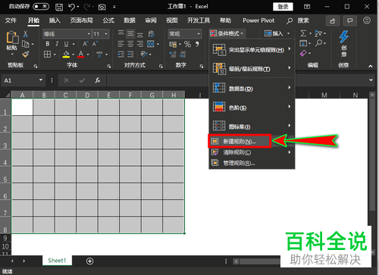Toggle the AutoSave switch

click(x=41, y=7)
